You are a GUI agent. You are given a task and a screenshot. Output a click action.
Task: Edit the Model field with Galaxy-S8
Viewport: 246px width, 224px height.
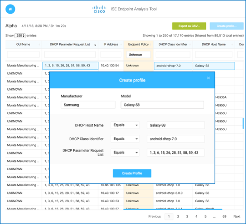162,105
